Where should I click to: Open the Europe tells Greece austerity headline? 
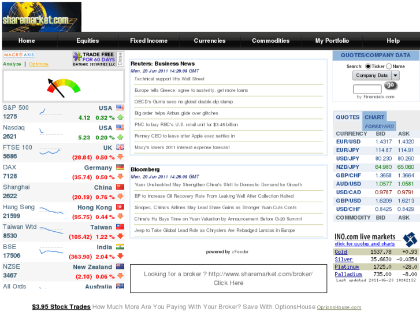[x=191, y=90]
